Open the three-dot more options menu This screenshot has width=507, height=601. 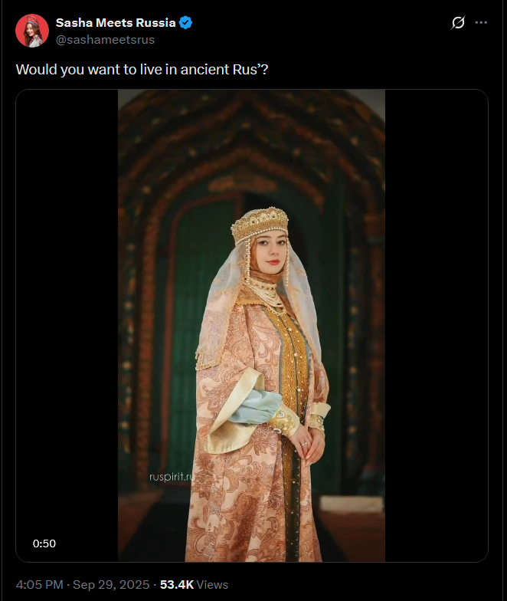pos(481,23)
